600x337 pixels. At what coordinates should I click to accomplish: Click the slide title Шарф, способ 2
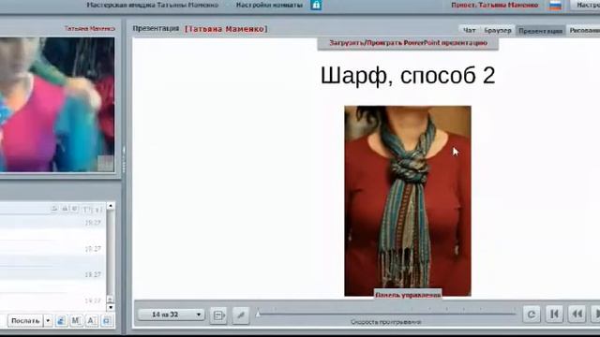(408, 75)
